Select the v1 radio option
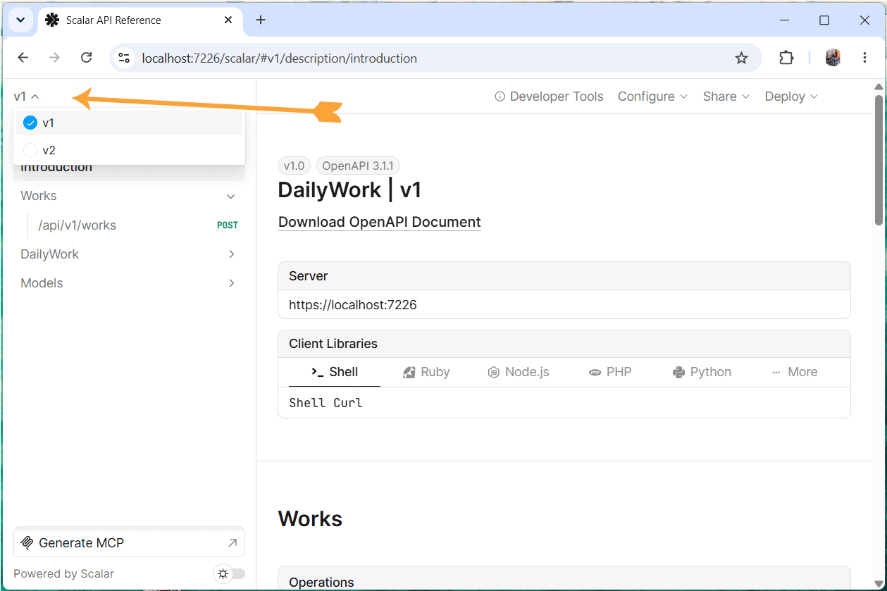Image resolution: width=887 pixels, height=591 pixels. pos(129,123)
